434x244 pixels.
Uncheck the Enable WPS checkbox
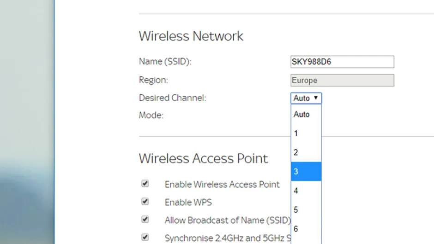click(x=145, y=202)
